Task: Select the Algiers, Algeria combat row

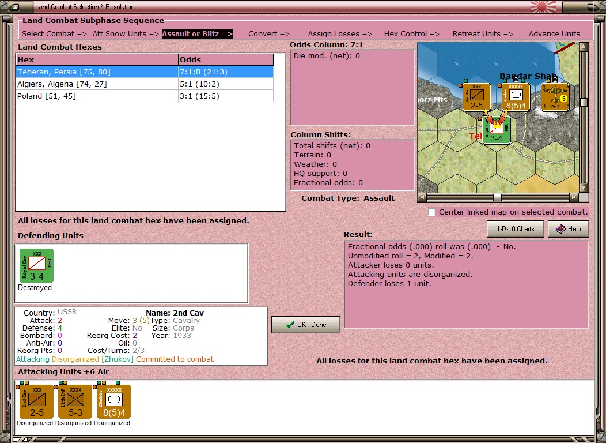Action: 62,84
